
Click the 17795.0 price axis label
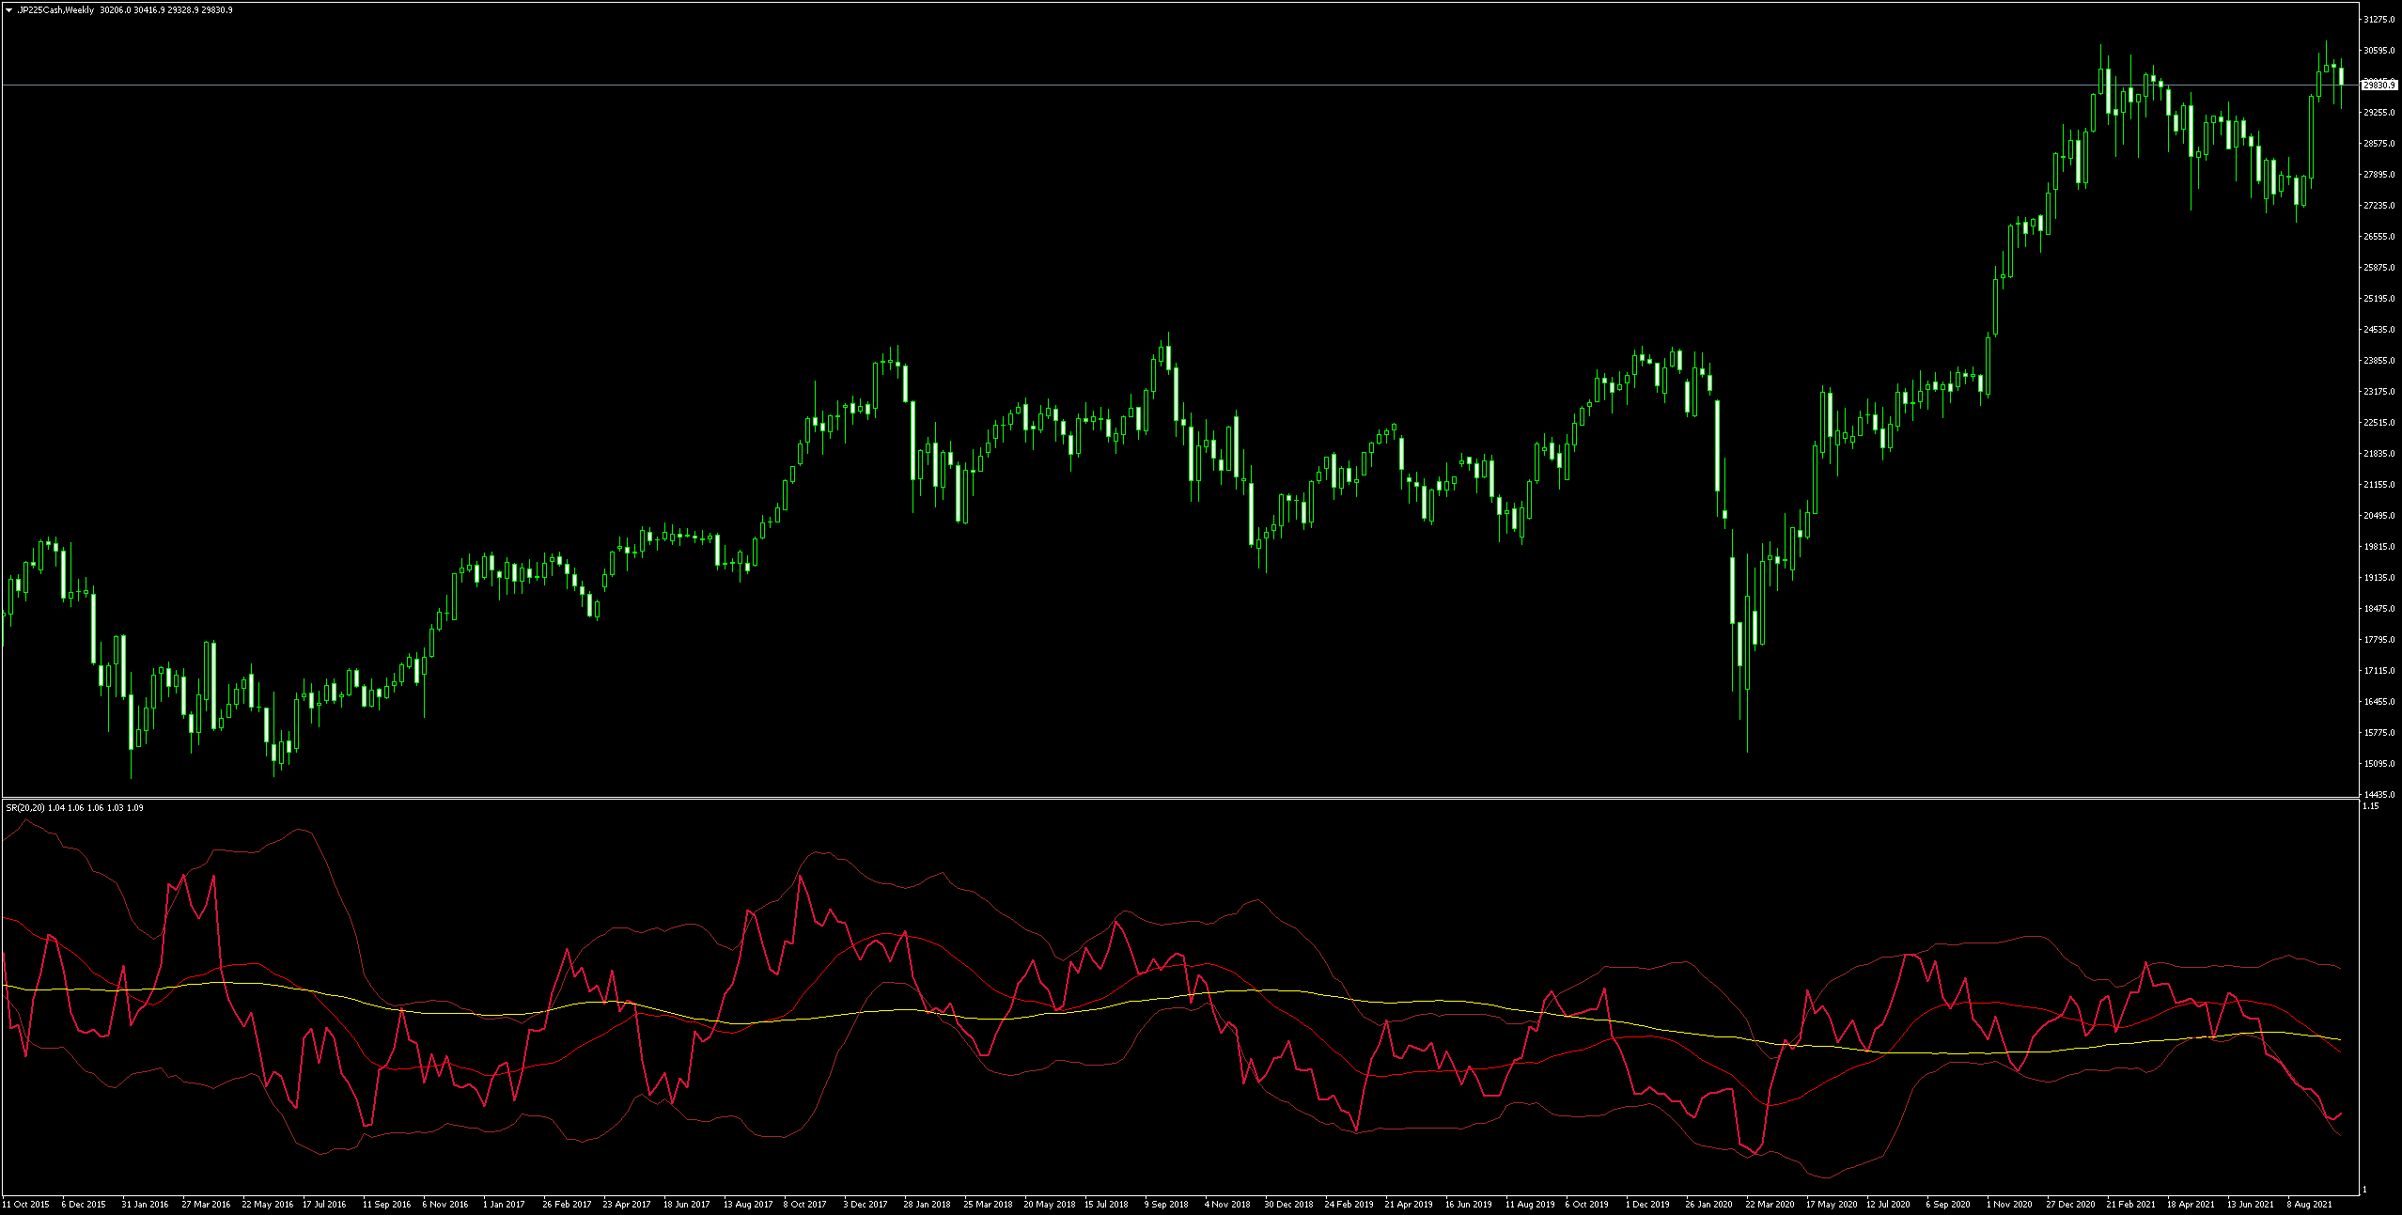point(2379,640)
